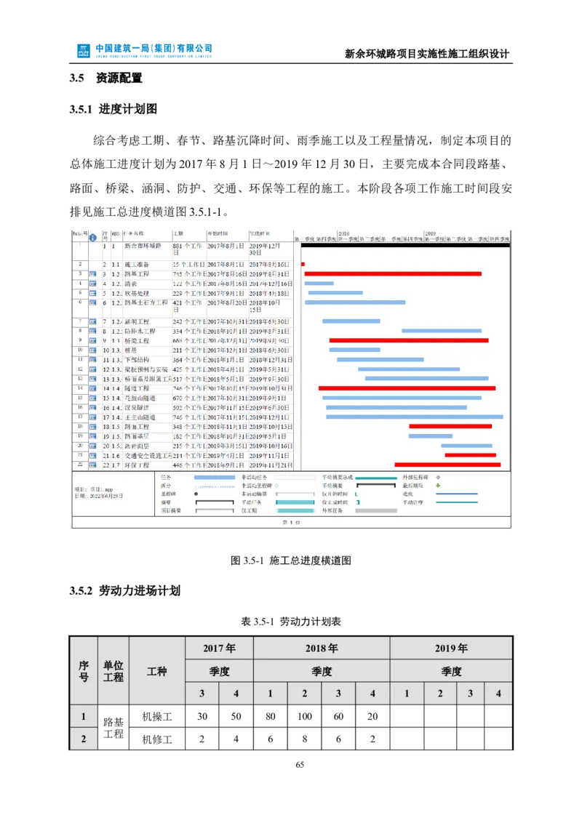Screen dimensions: 582x823
Task: Click quarter 4 header under 2019年
Action: (498, 693)
